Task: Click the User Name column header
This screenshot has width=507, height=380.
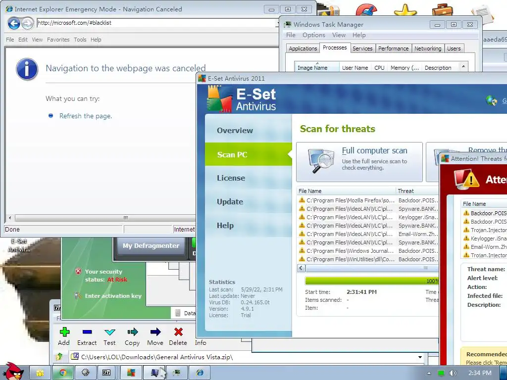Action: pyautogui.click(x=355, y=68)
